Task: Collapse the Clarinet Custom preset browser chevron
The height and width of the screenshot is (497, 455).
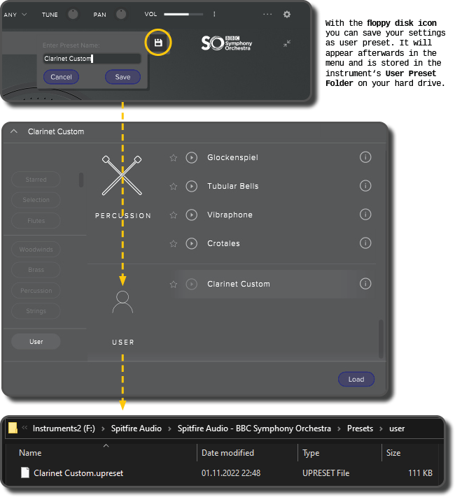Action: pyautogui.click(x=14, y=131)
